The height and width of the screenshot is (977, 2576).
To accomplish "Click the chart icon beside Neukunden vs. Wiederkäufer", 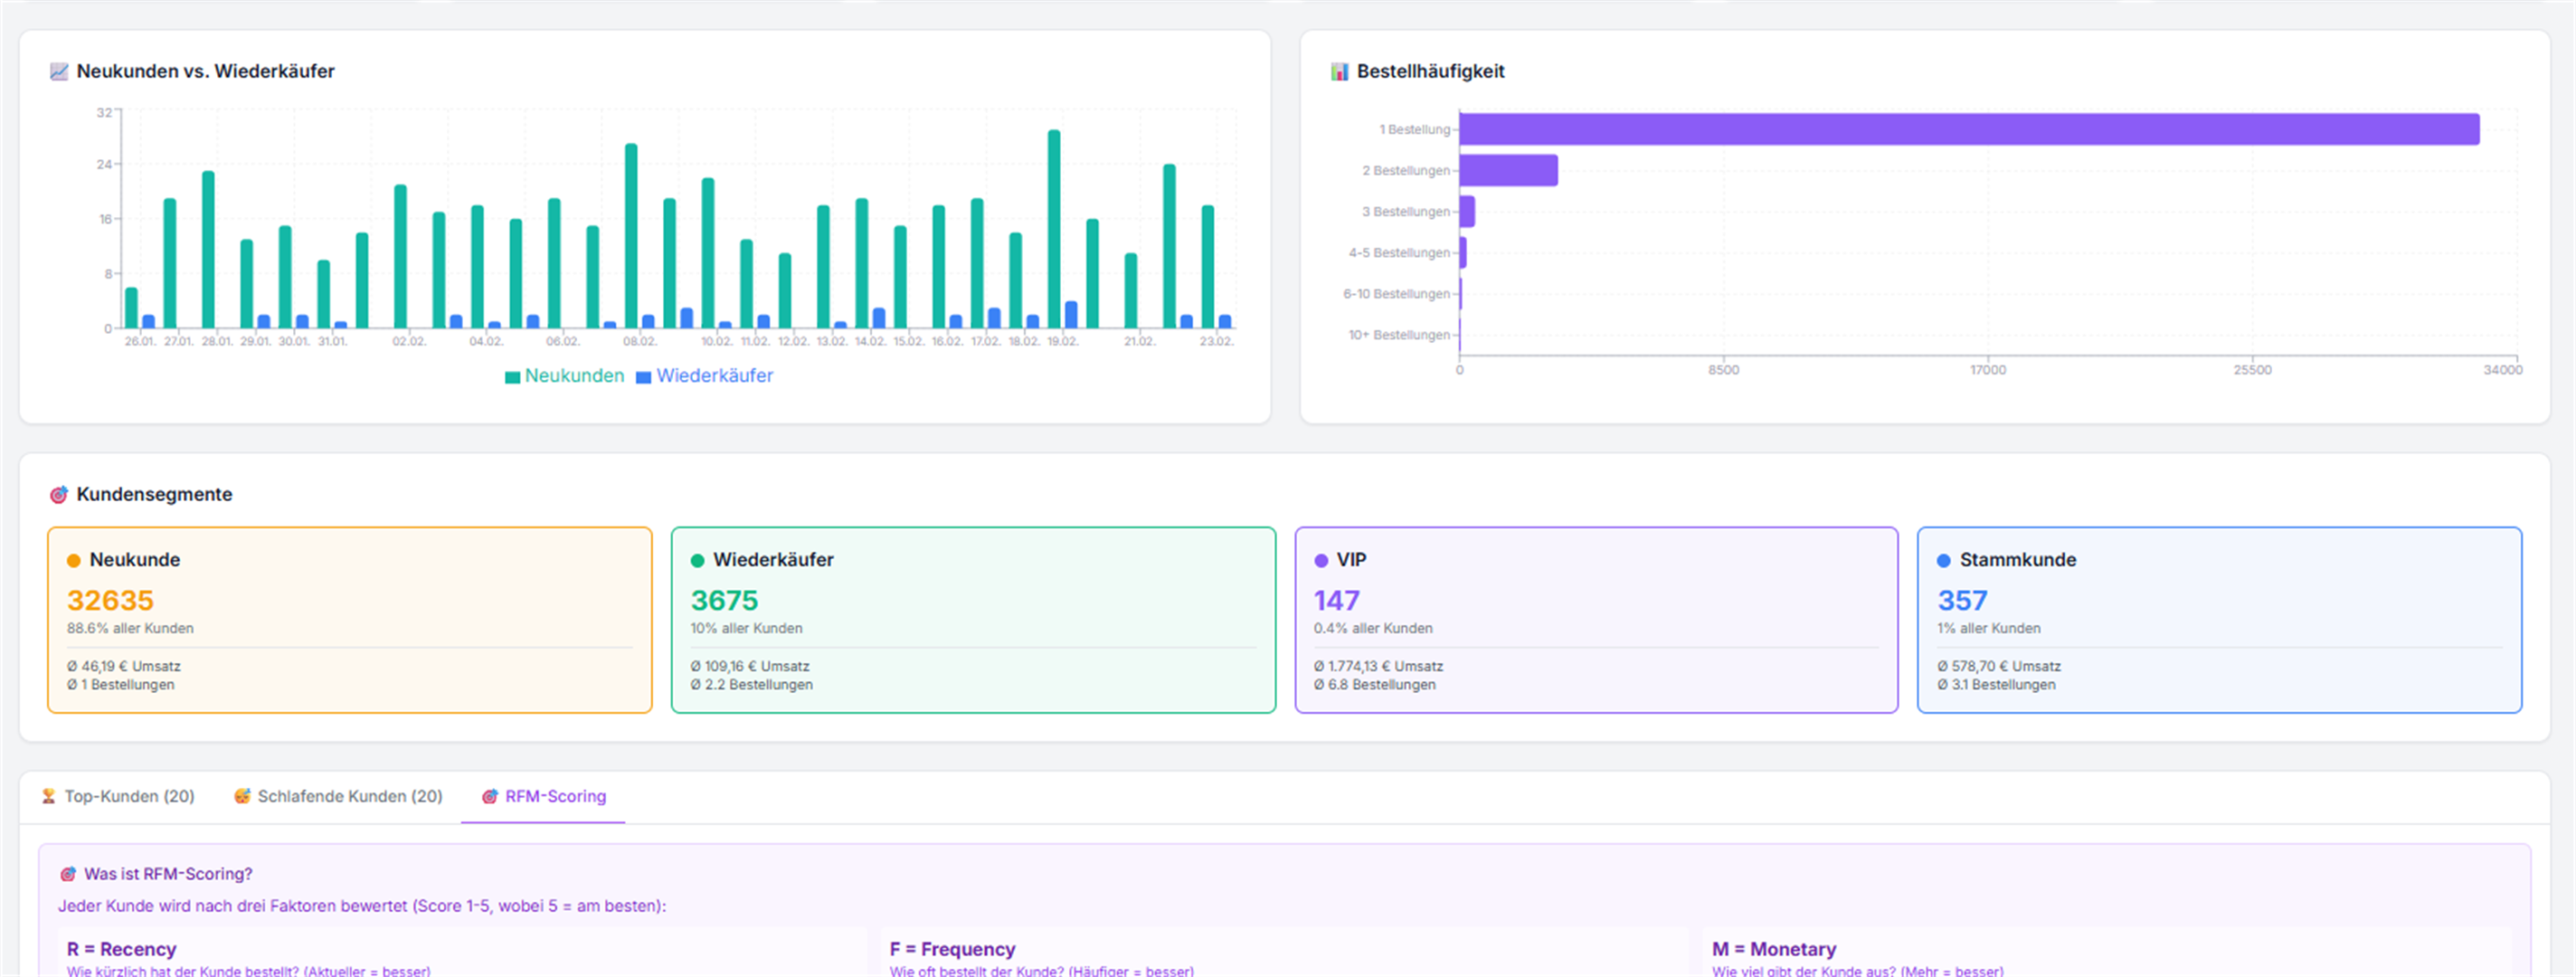I will (58, 71).
